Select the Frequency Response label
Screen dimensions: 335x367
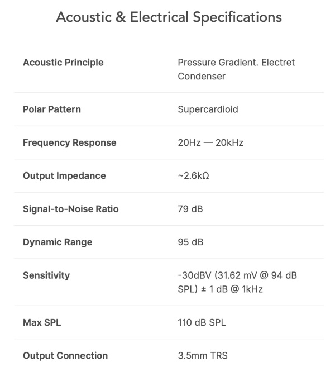point(69,143)
